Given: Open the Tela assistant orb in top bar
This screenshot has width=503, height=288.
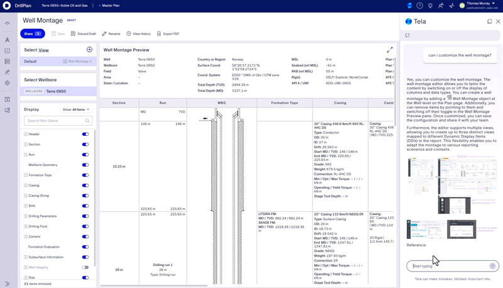Looking at the screenshot, I should coord(409,6).
